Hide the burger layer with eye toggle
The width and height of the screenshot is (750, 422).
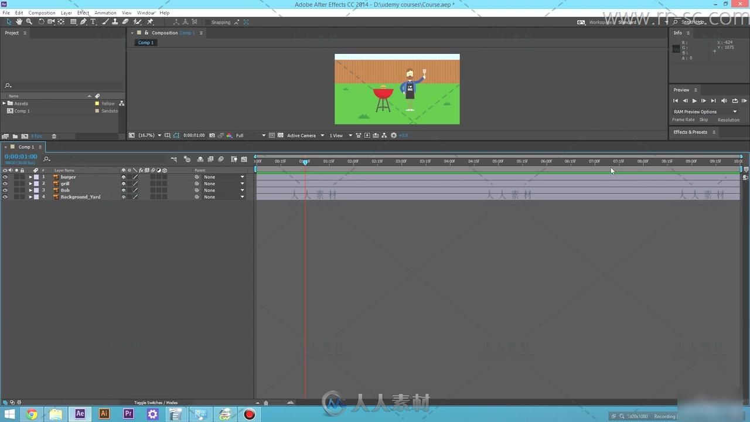5,177
